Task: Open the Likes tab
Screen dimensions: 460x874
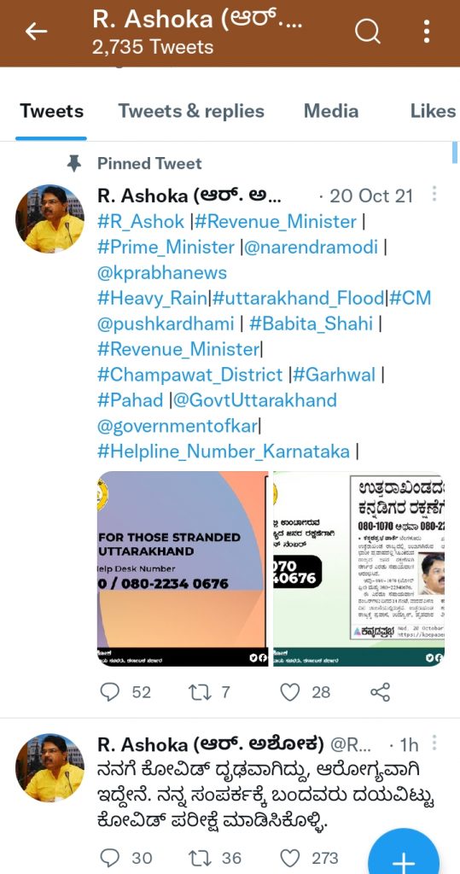Action: (x=434, y=111)
